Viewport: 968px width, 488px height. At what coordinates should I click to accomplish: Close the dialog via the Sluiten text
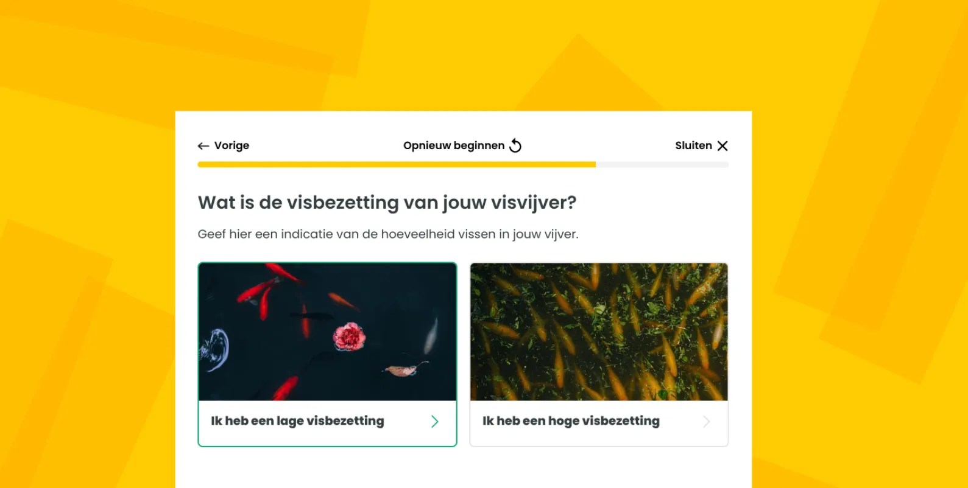tap(693, 145)
